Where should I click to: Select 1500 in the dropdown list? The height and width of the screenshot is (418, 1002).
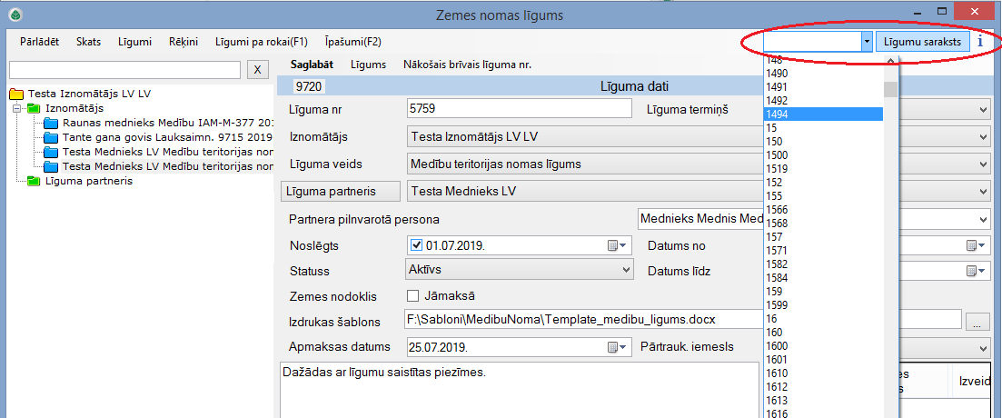[824, 154]
